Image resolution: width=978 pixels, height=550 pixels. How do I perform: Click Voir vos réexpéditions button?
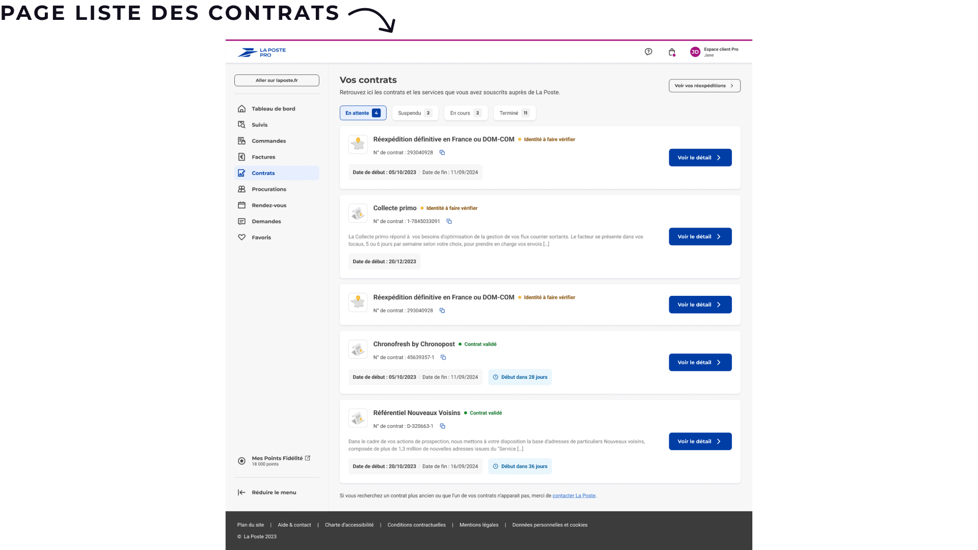coord(704,86)
